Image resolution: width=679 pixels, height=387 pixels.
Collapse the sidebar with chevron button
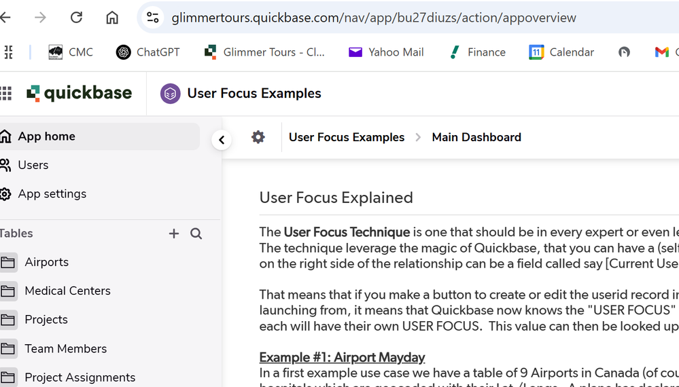coord(222,140)
